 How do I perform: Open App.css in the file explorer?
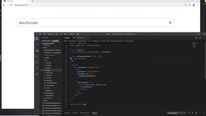point(49,68)
